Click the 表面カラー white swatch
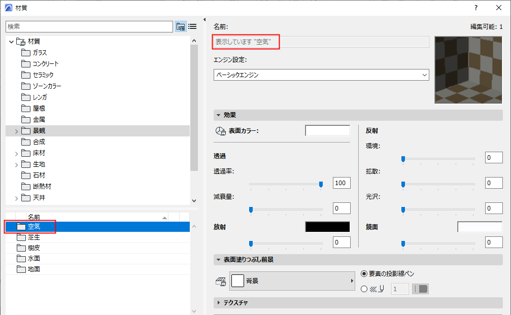 tap(327, 131)
